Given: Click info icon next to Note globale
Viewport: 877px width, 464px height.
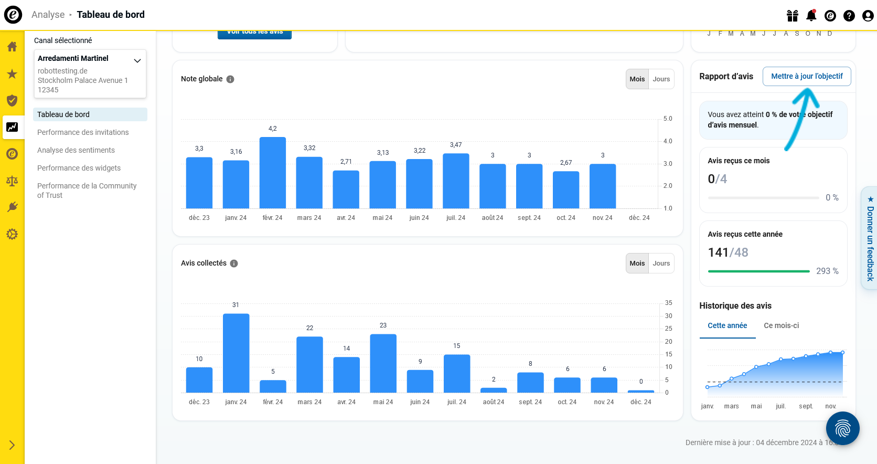Looking at the screenshot, I should coord(230,79).
